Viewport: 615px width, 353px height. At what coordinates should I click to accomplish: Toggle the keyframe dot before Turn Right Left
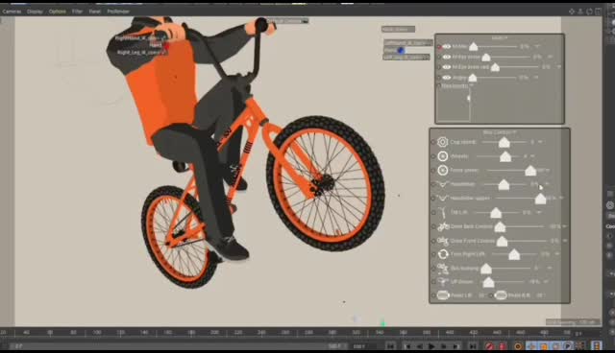pos(433,254)
